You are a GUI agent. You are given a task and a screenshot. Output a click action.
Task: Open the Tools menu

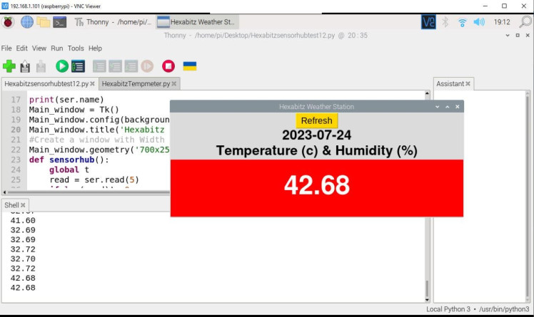coord(76,48)
